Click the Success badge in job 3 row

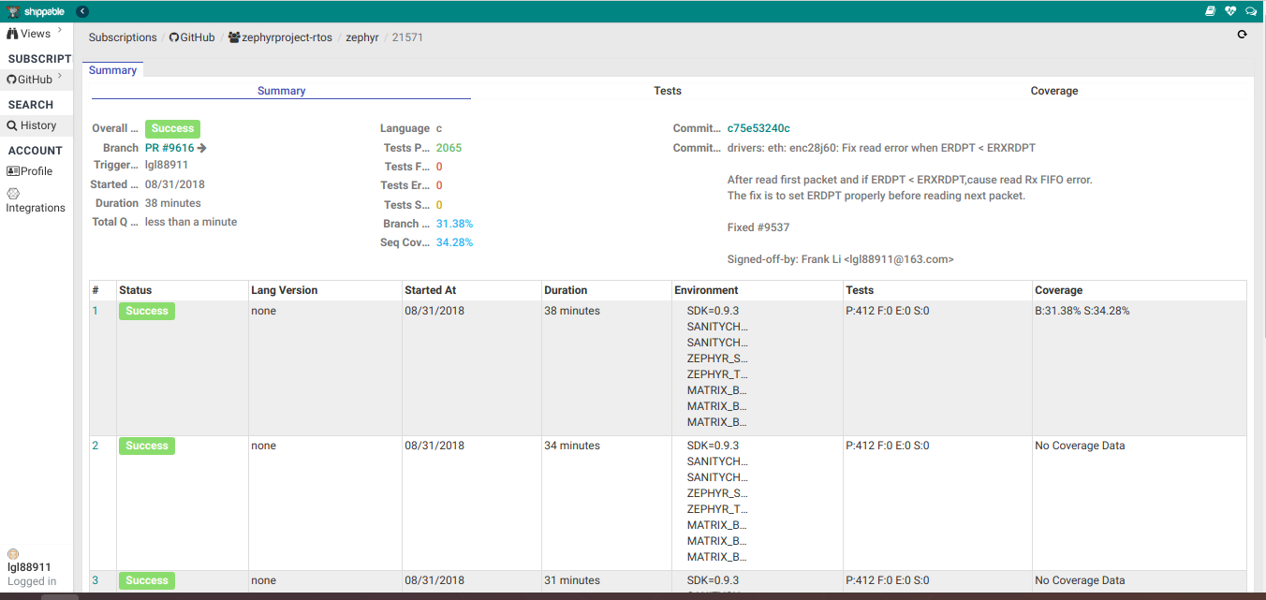[147, 580]
